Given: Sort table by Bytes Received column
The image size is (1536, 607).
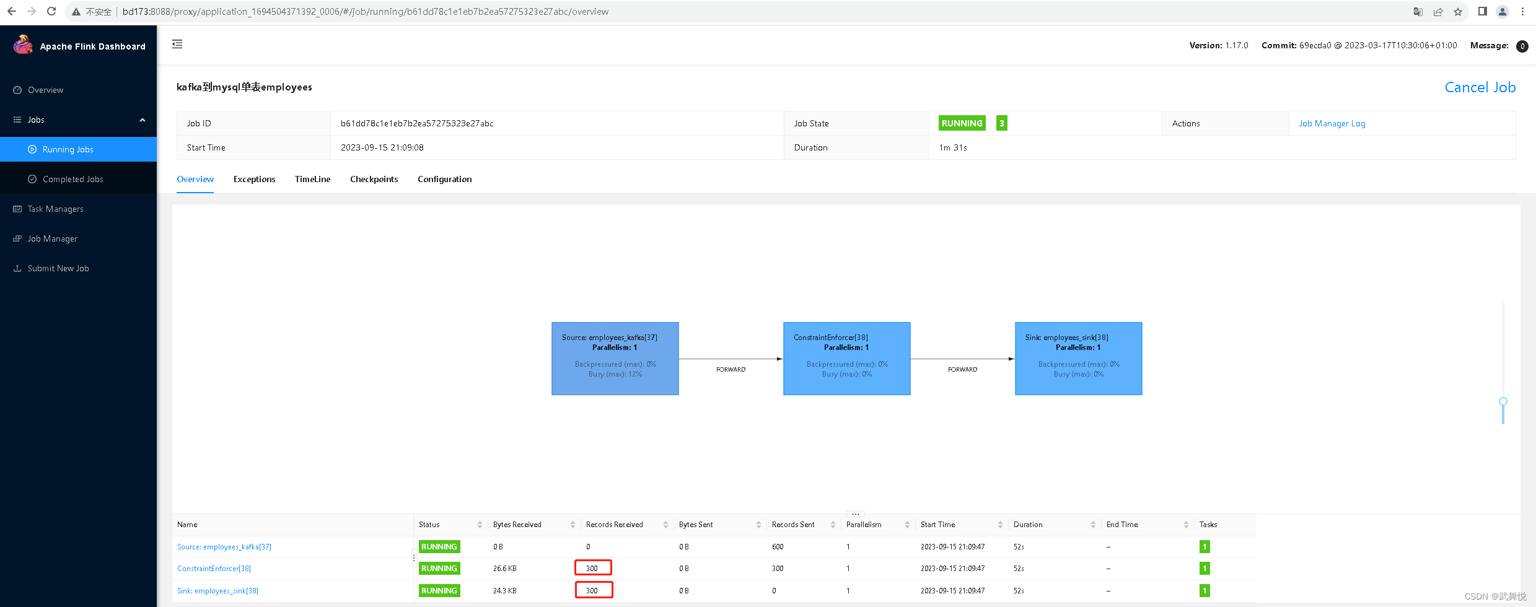Looking at the screenshot, I should (x=573, y=525).
